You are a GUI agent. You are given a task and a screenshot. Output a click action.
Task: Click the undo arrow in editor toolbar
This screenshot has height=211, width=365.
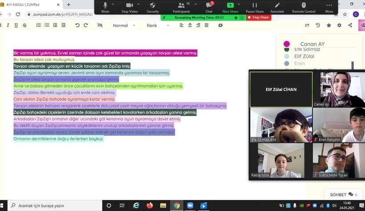tap(77, 26)
